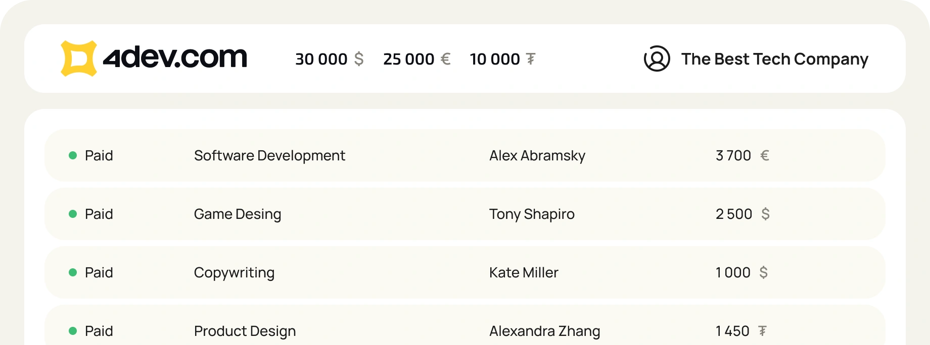
Task: Click the Game Desing service name
Action: [238, 214]
